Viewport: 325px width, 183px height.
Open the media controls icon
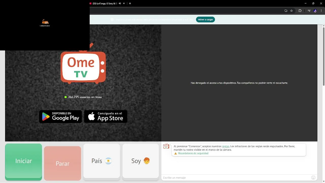[309, 11]
